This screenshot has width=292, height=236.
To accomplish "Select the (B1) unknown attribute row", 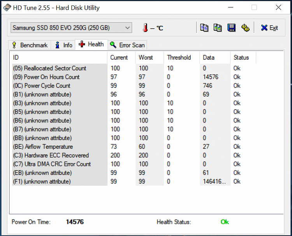I will 134,94.
